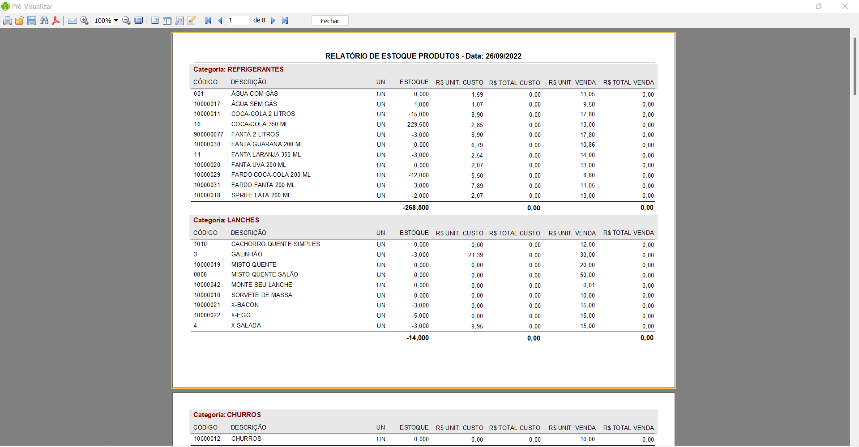Click MISTO QUENTE SALÃO sale price 50,00
Viewport: 859px width, 447px height.
(x=587, y=275)
